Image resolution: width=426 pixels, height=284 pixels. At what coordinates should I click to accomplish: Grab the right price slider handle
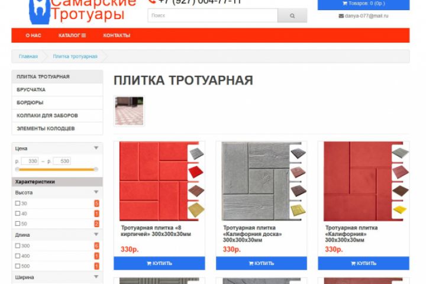point(96,169)
